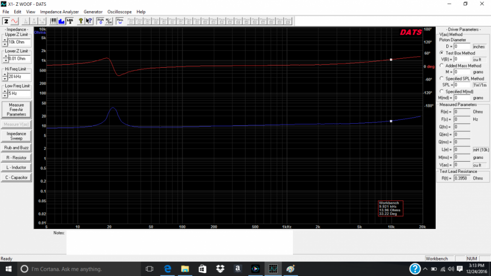
Task: Select the Specified M(md) radio button
Action: click(x=442, y=91)
